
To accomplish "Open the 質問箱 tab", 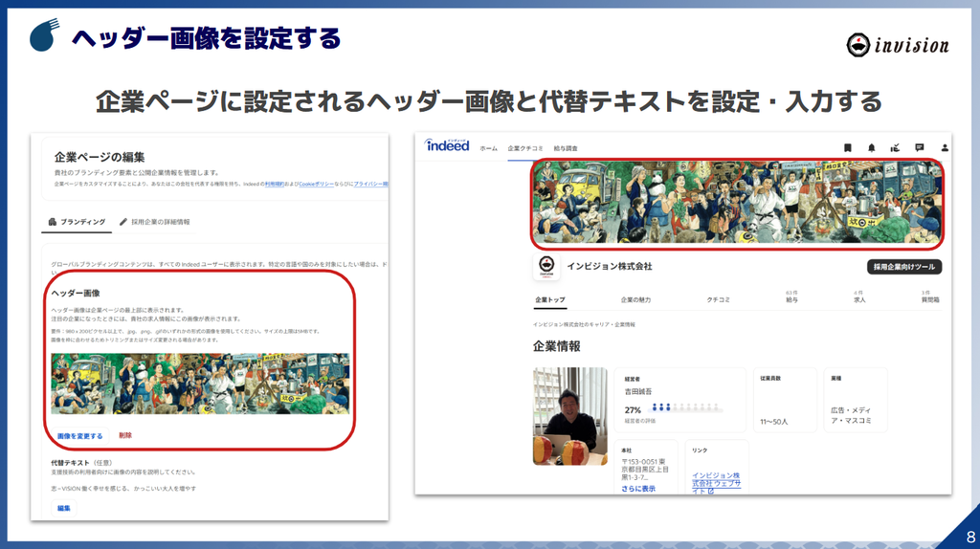I will click(930, 297).
